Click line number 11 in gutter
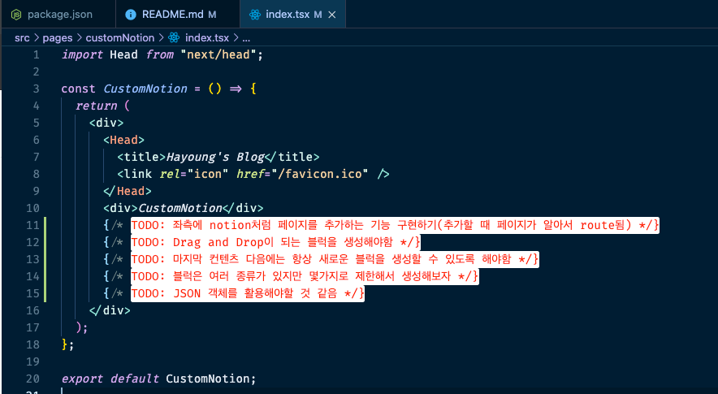The height and width of the screenshot is (394, 718). tap(32, 225)
